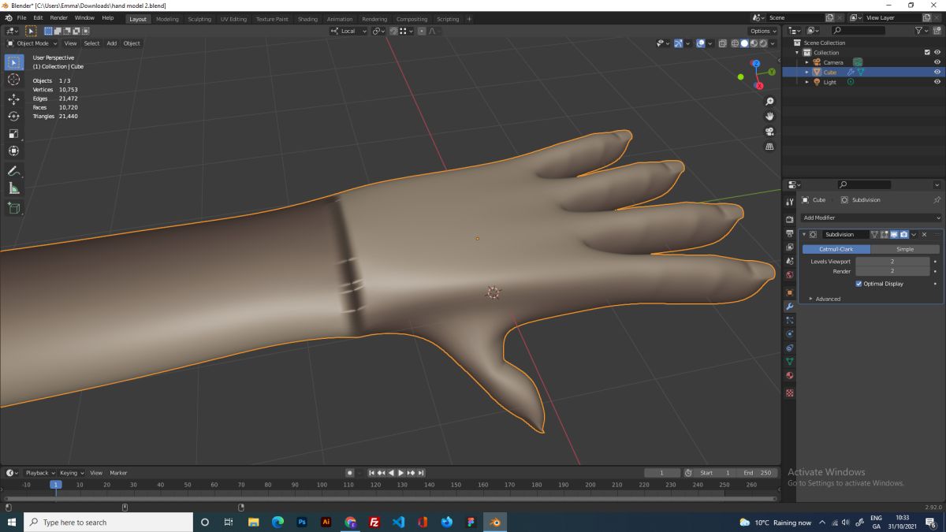
Task: Switch to wireframe viewport shading
Action: 735,43
